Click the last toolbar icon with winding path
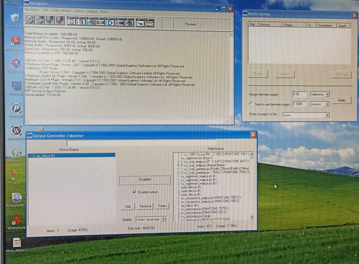The image size is (359, 264). click(x=150, y=23)
